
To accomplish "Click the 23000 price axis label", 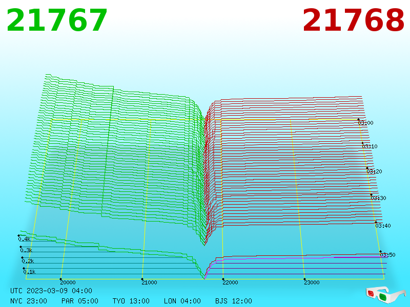I will click(312, 282).
